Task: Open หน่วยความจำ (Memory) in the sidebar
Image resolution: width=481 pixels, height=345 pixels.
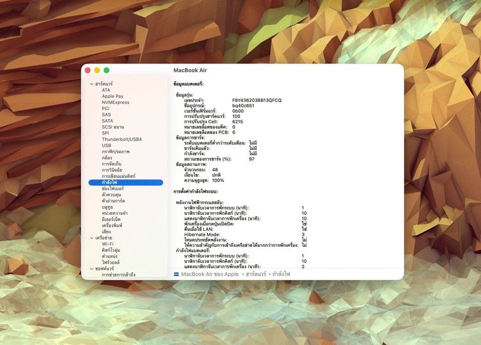Action: coord(114,213)
